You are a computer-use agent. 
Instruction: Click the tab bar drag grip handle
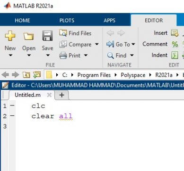3,95
